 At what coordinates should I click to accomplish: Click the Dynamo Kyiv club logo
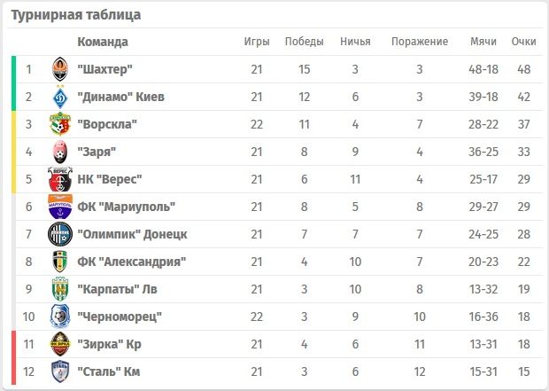click(60, 97)
